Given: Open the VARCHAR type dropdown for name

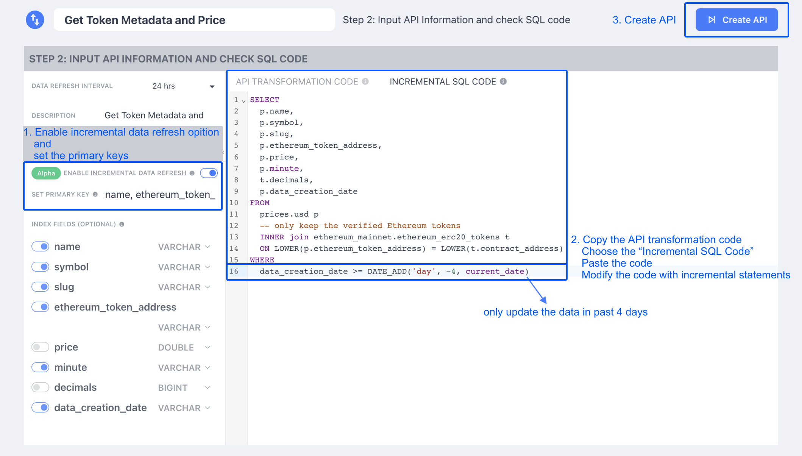Looking at the screenshot, I should [184, 247].
